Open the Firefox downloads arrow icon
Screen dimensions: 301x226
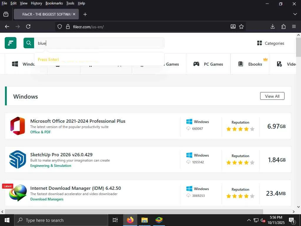272,26
